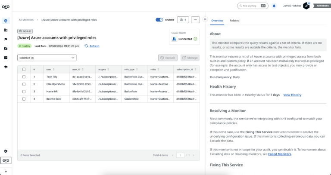Select the checkbox for Harrie HR row
This screenshot has height=175, width=331.
(24, 92)
